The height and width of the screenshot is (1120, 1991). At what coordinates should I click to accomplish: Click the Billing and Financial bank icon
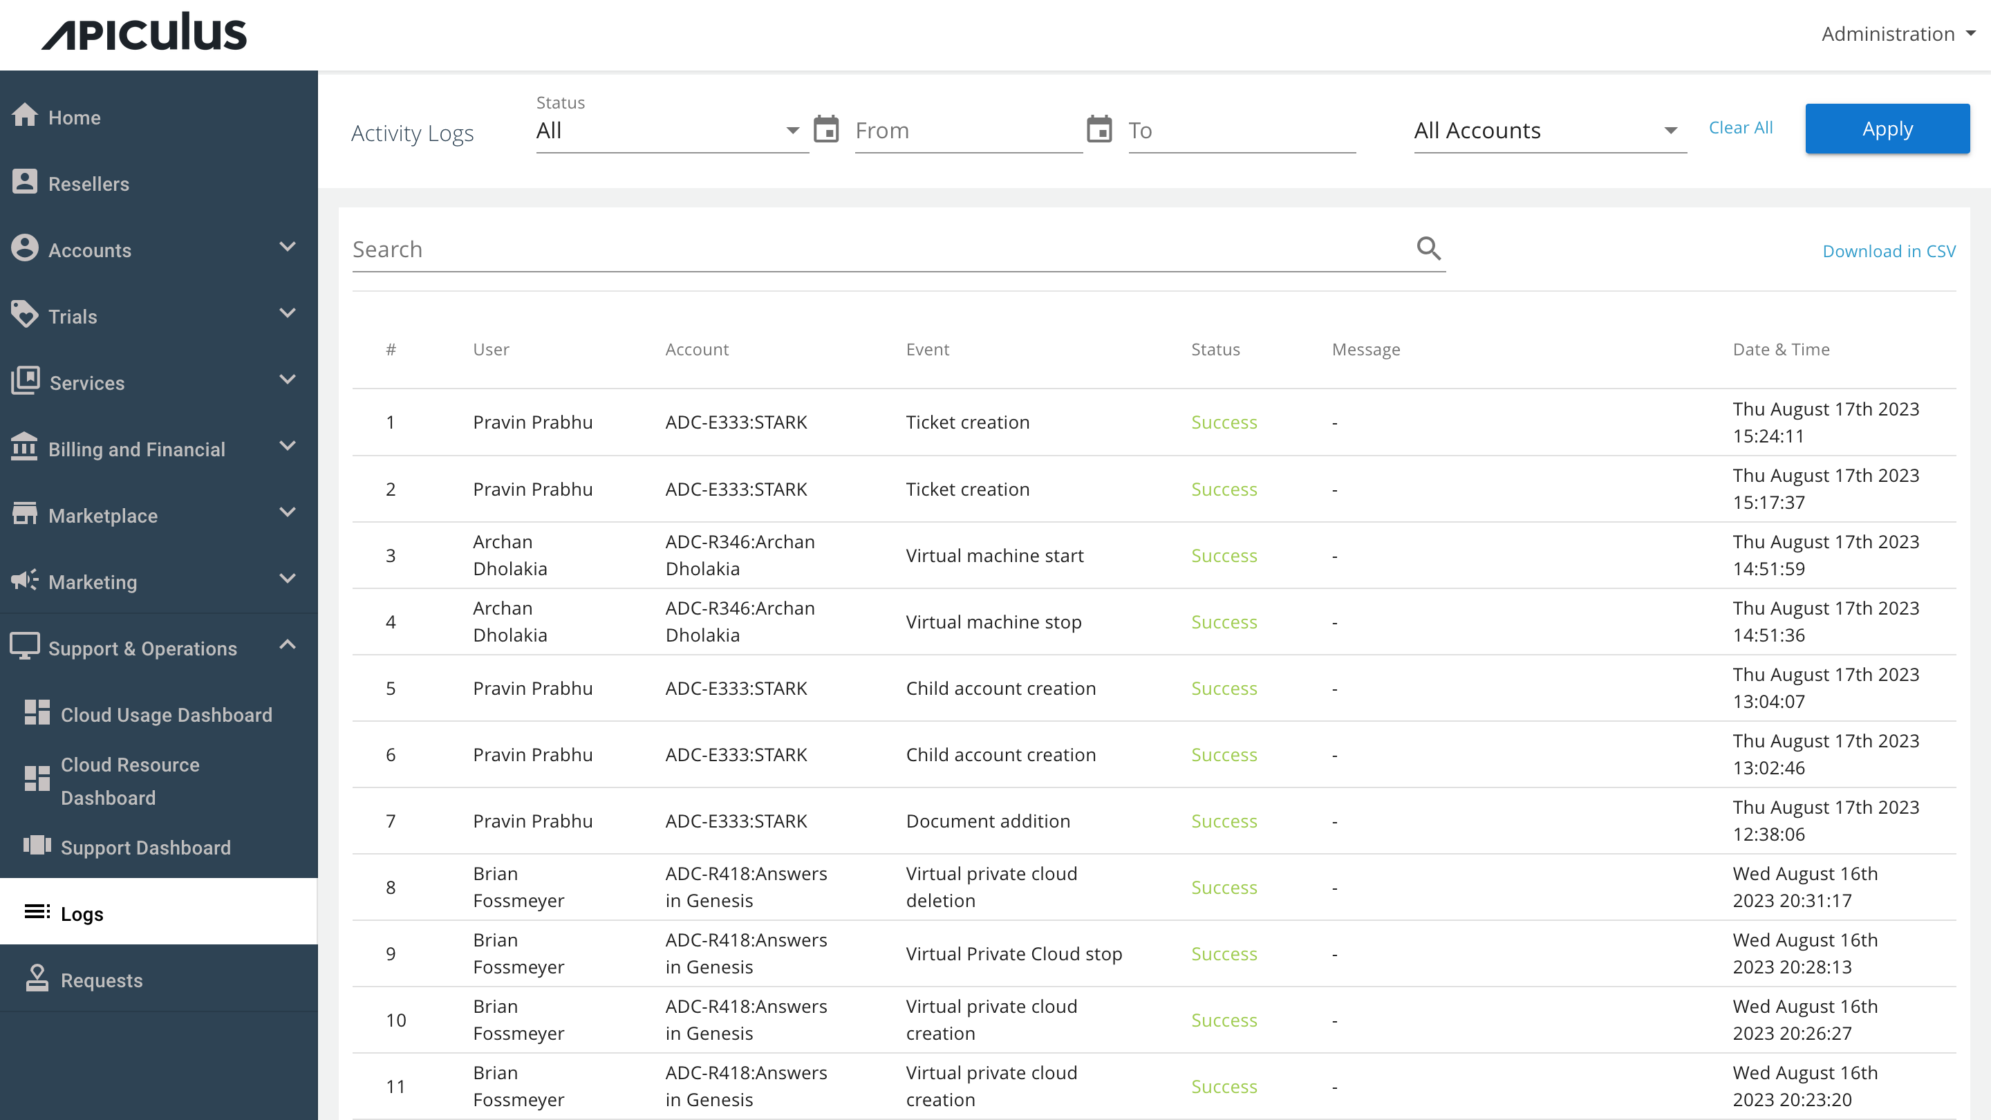[25, 447]
